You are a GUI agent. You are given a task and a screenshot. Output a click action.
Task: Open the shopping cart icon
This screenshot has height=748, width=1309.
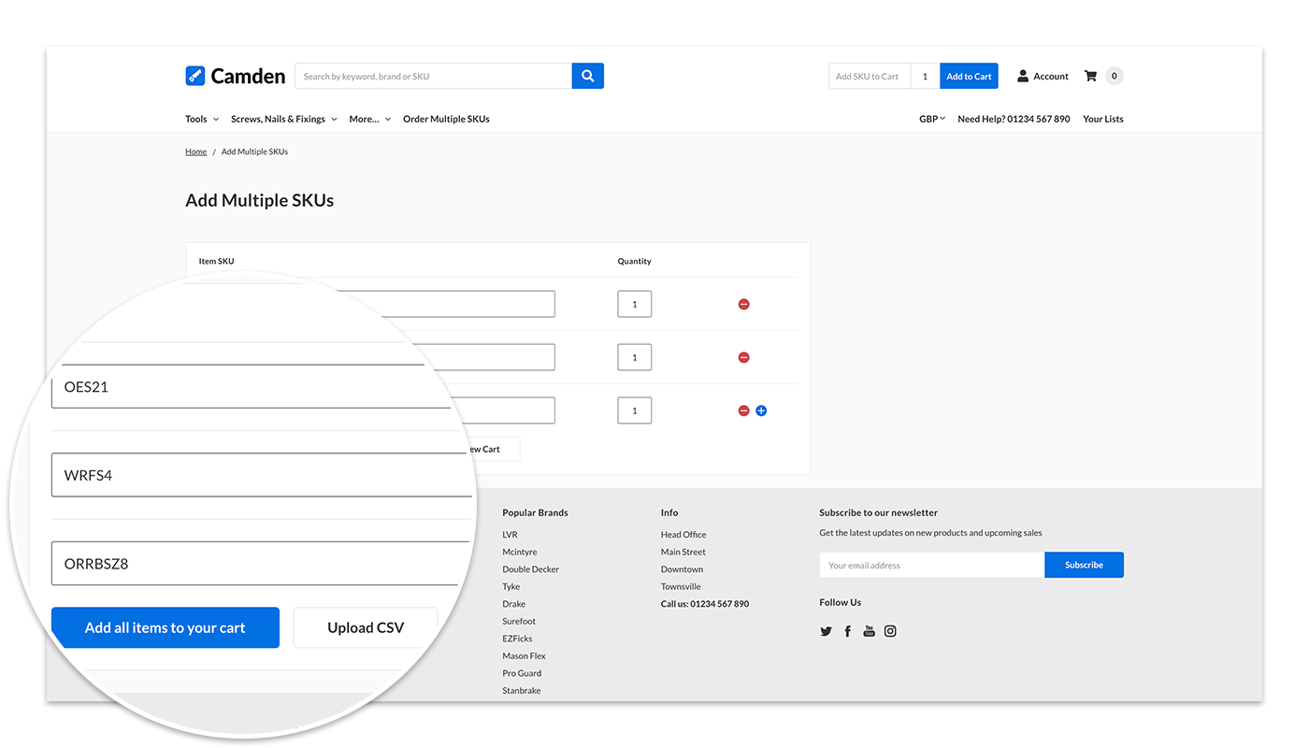point(1090,76)
